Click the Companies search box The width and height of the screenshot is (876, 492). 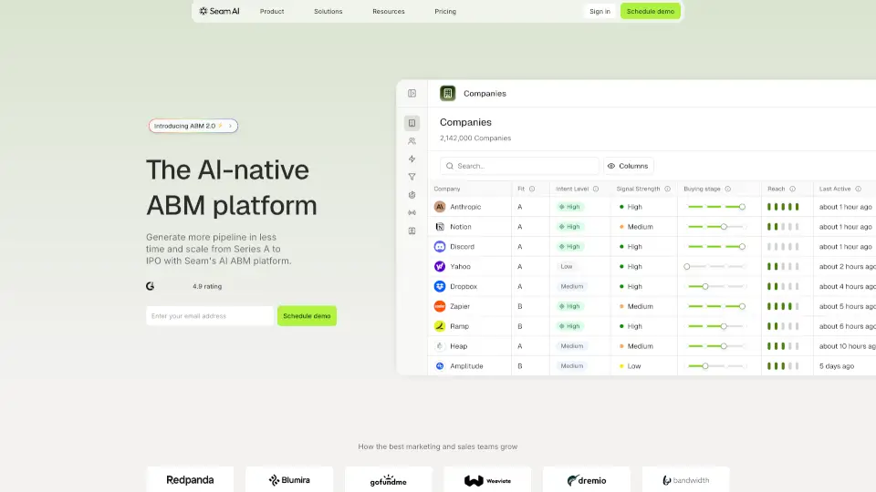click(519, 166)
